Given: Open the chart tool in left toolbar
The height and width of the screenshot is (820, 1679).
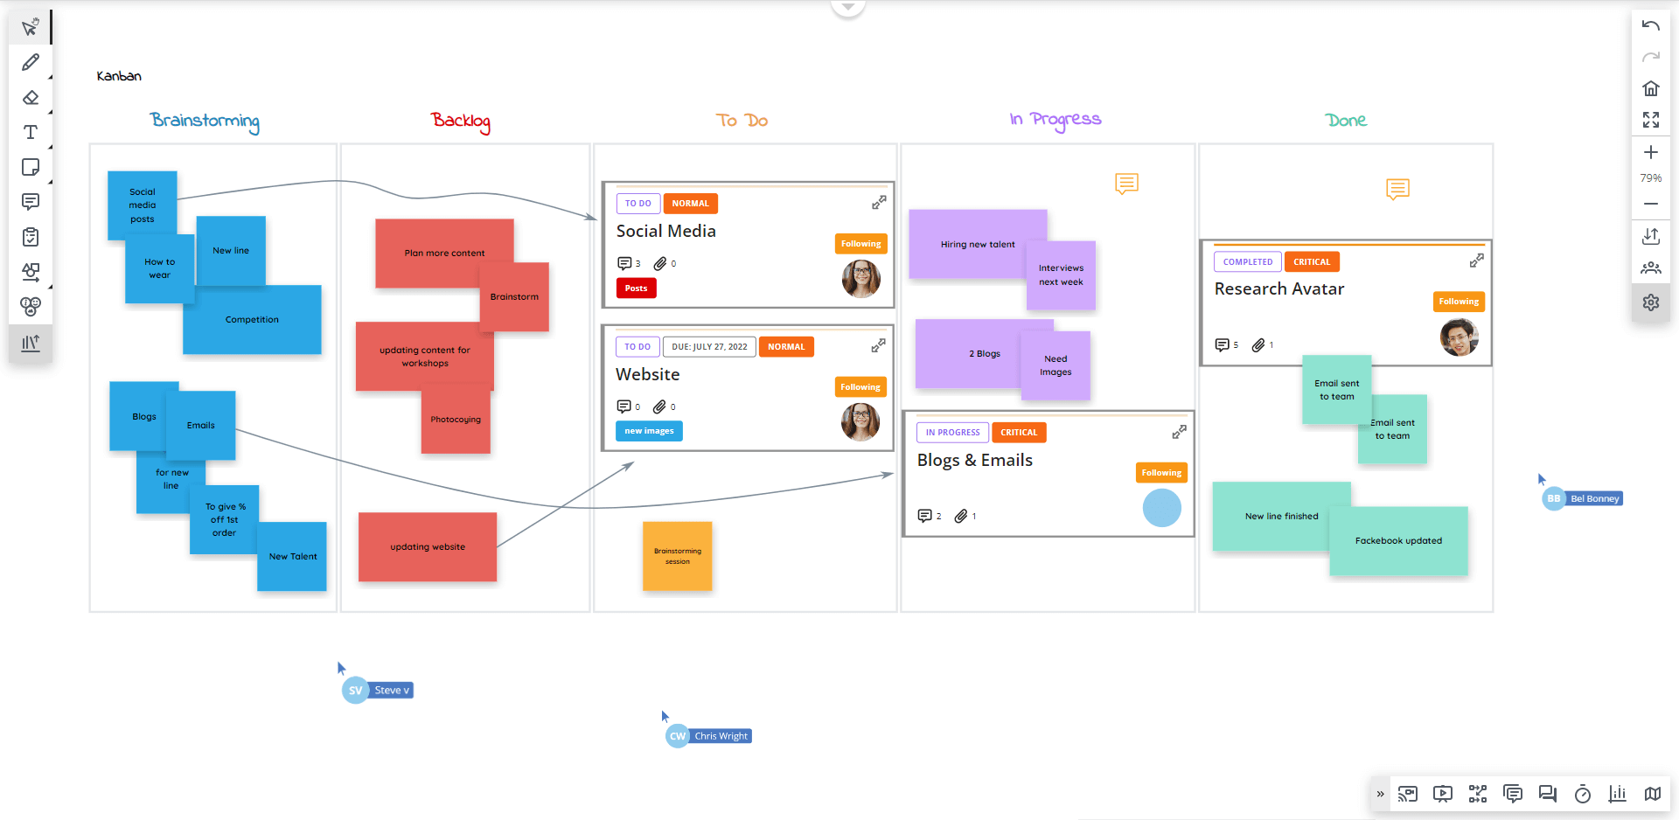Looking at the screenshot, I should [x=31, y=343].
